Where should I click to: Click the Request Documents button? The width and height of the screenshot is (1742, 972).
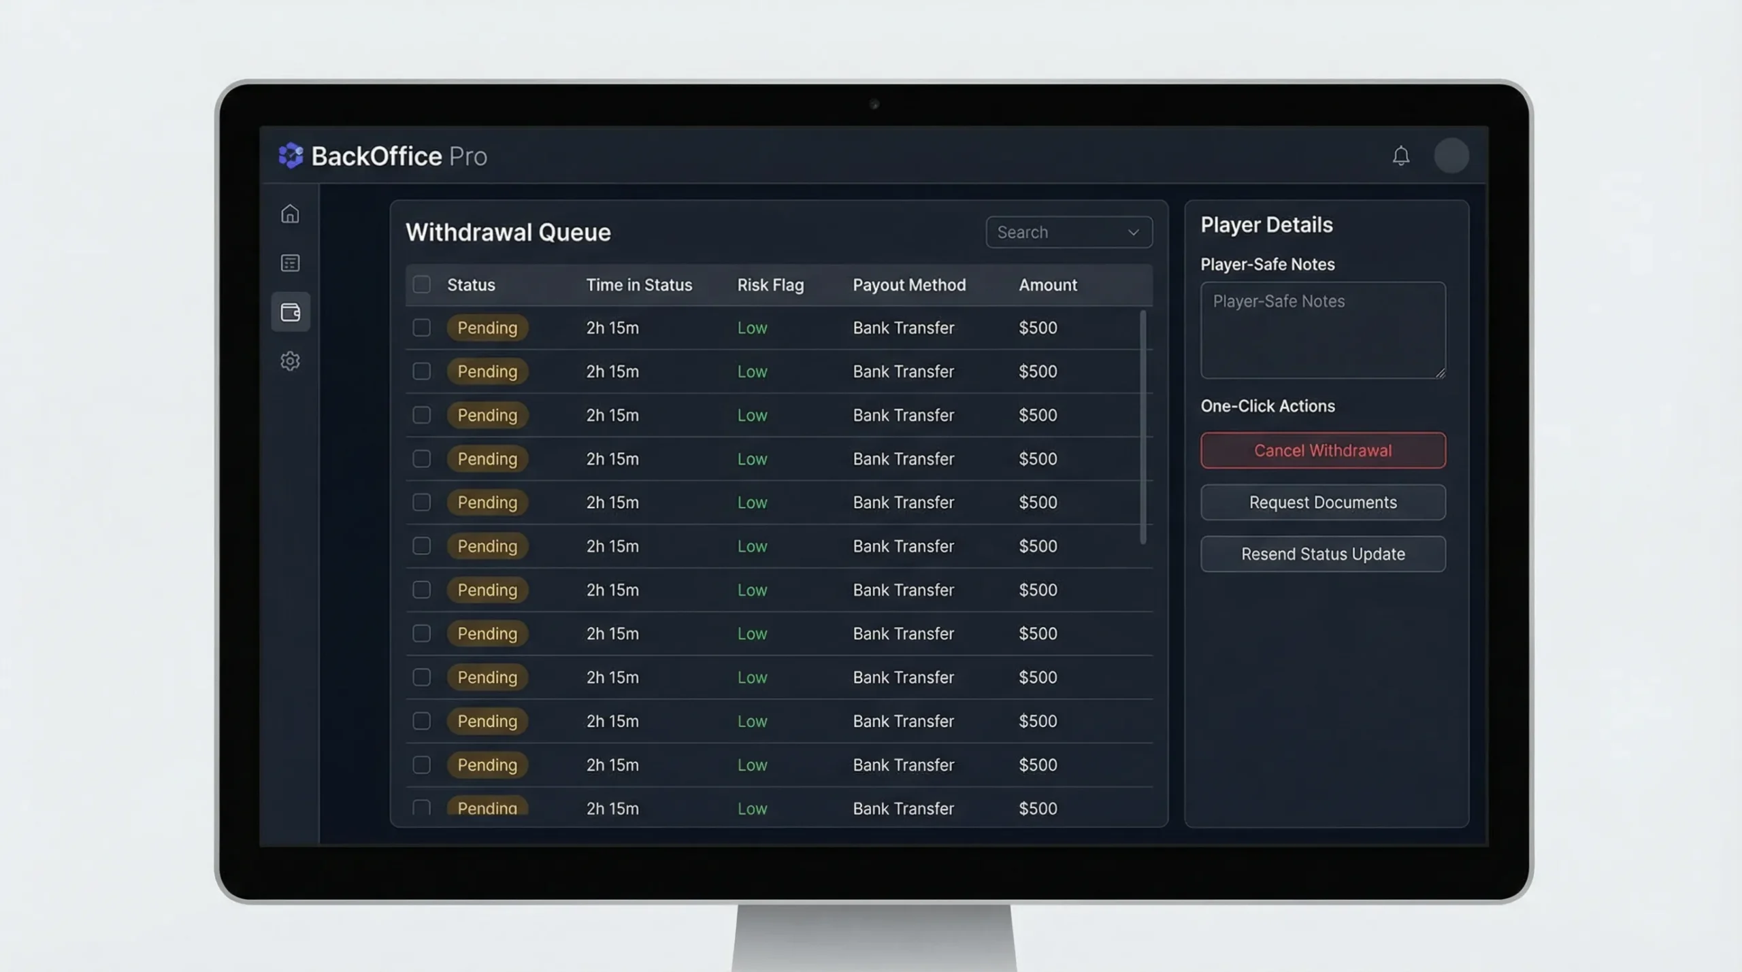[1323, 502]
